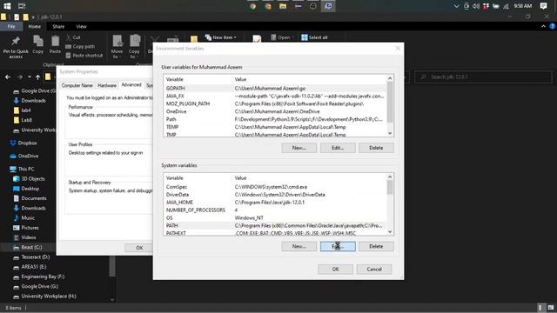Click the volume icon in system tray

[476, 6]
